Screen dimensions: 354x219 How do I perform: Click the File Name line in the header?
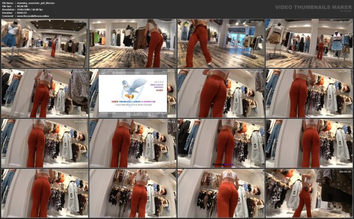[28, 3]
